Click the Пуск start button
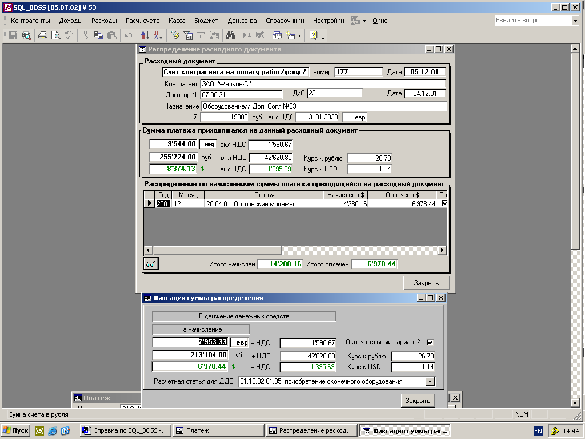585x439 pixels. 16,430
